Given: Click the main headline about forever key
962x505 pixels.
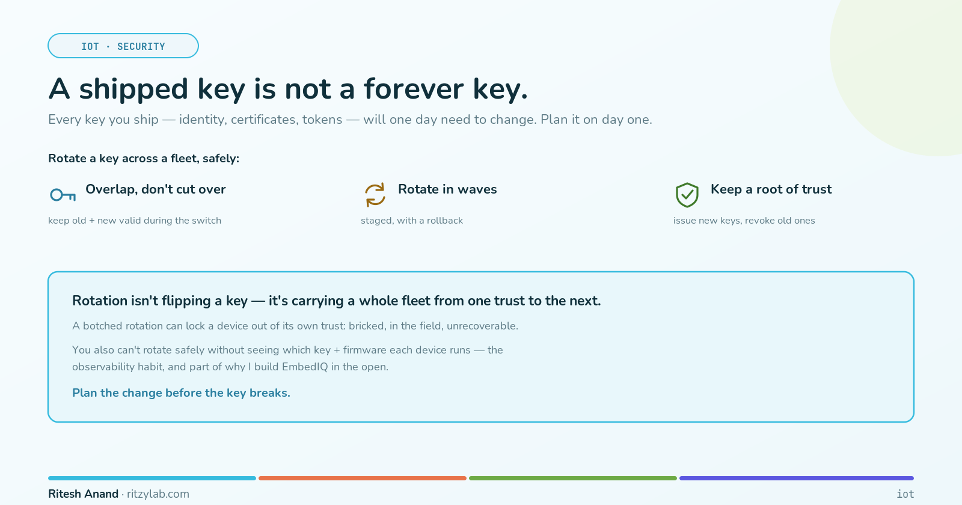Looking at the screenshot, I should 288,88.
